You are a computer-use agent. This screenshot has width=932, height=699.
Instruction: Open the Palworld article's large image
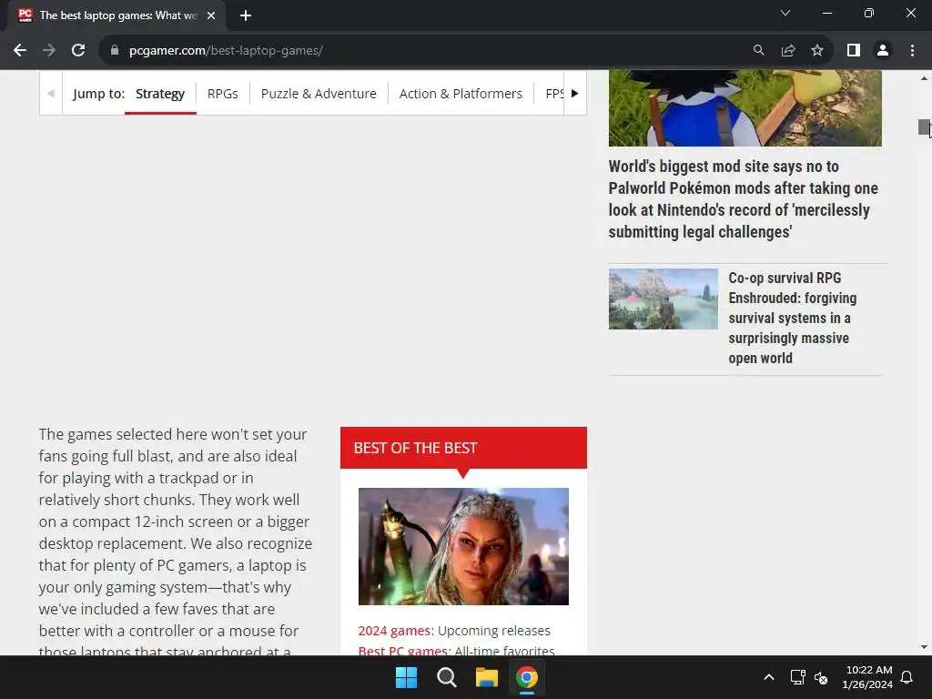745,108
